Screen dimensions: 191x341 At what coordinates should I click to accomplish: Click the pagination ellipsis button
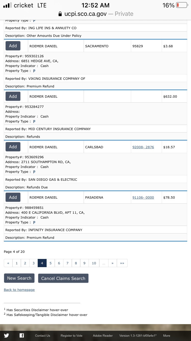pos(104,263)
